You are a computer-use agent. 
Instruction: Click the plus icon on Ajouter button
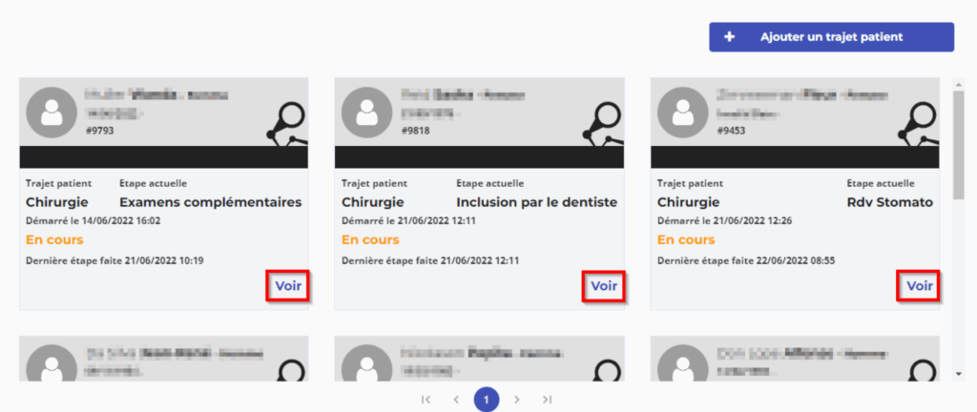(x=730, y=37)
